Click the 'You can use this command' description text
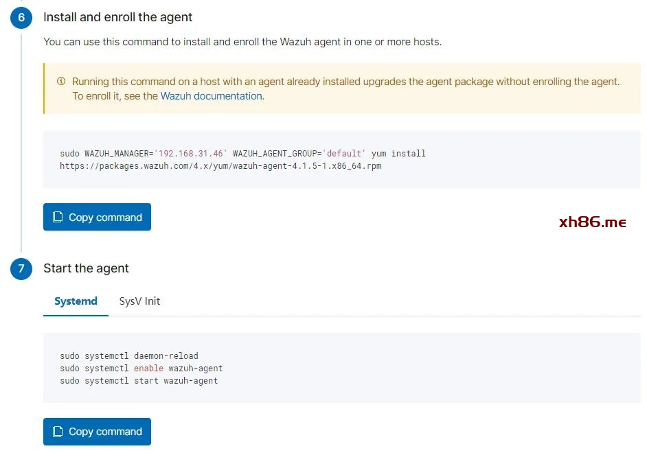The height and width of the screenshot is (455, 647). pyautogui.click(x=242, y=42)
